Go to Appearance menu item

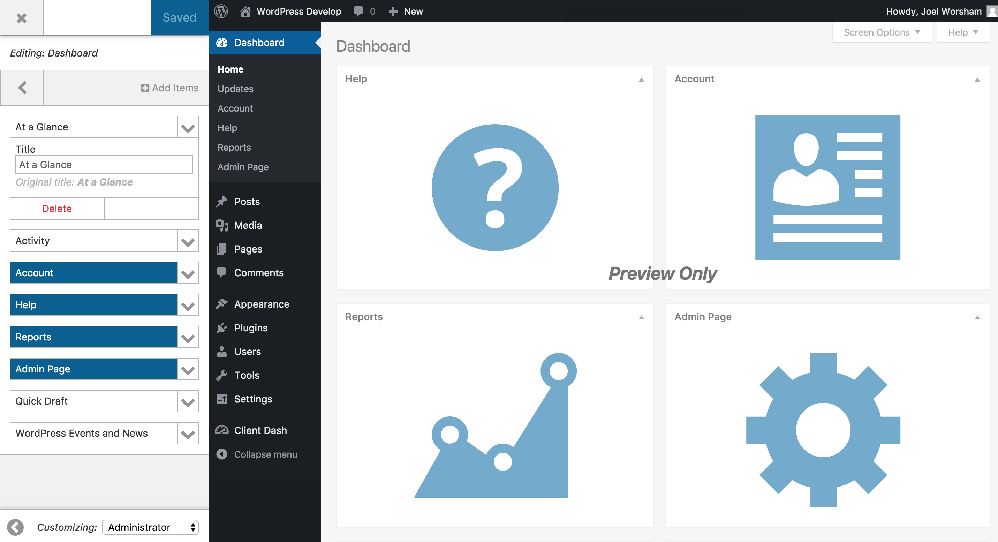pos(262,304)
